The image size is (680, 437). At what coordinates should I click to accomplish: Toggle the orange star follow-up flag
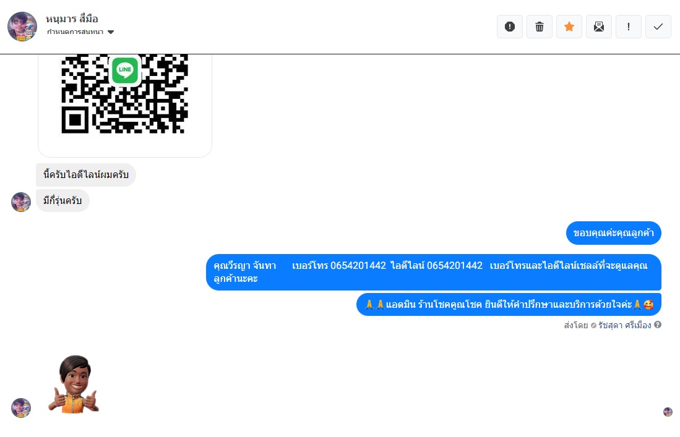point(569,27)
